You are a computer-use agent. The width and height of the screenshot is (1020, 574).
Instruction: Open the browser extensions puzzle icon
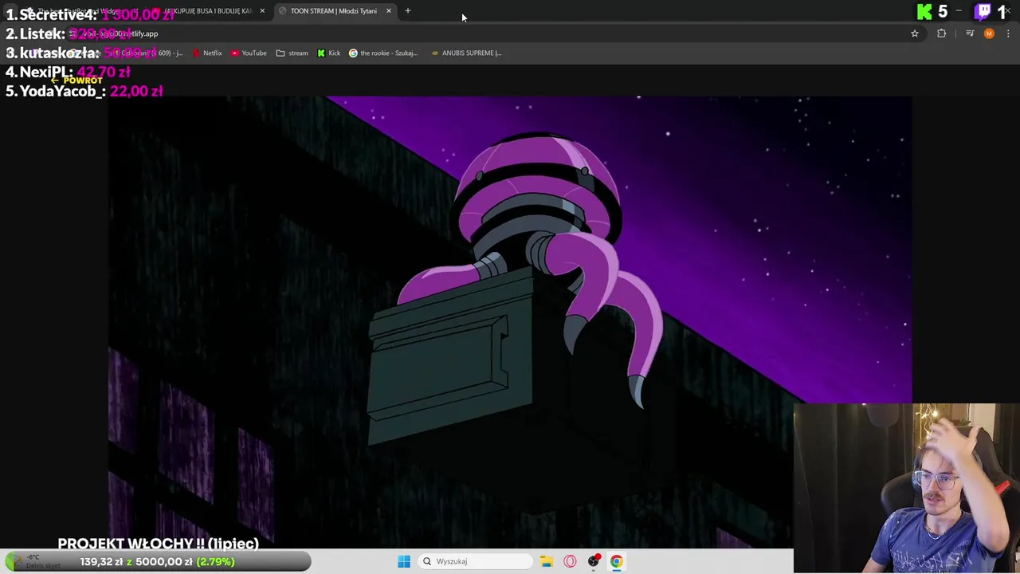(941, 33)
